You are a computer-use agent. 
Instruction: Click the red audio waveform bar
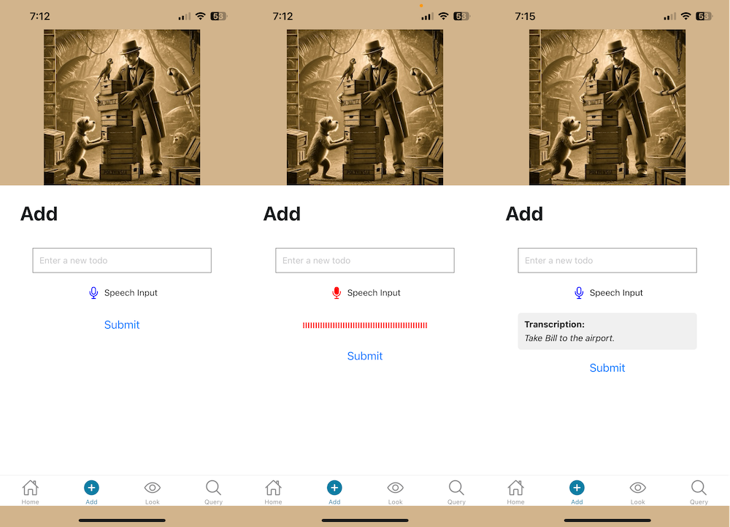pos(365,325)
